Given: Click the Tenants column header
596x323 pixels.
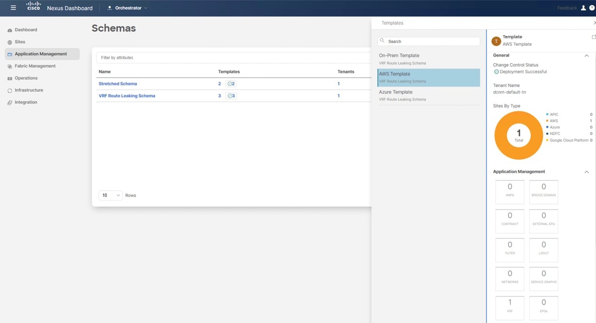Looking at the screenshot, I should point(346,72).
